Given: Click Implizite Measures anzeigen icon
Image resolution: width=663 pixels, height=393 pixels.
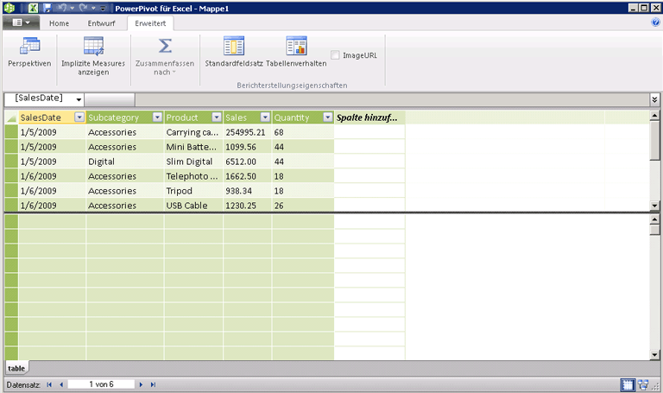Looking at the screenshot, I should tap(93, 46).
